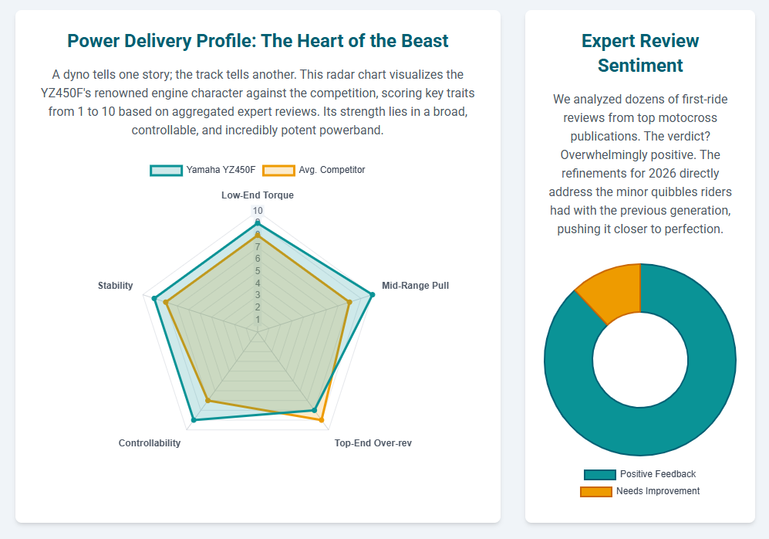Click the Controllability axis label

pos(150,443)
